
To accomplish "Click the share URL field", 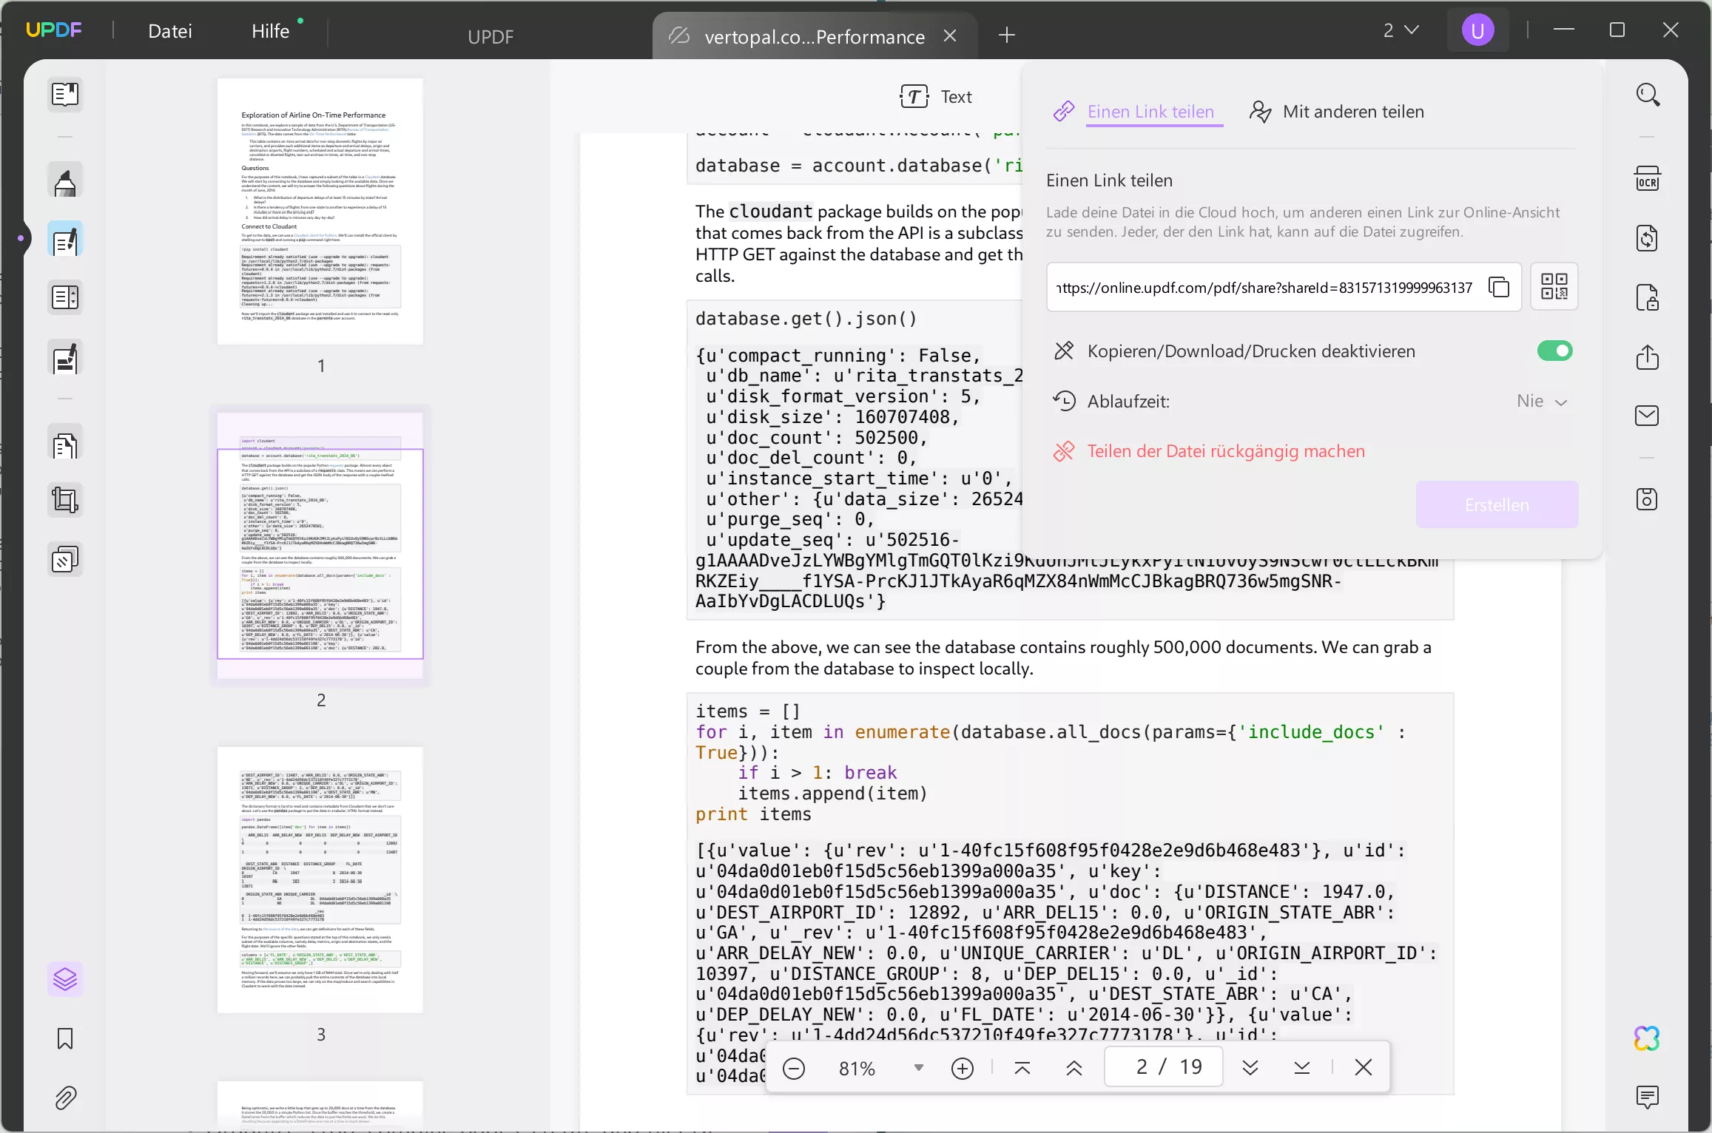I will click(x=1258, y=287).
